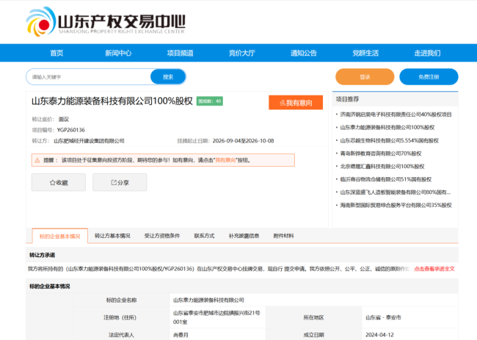This screenshot has width=477, height=340.
Task: Switch to the 受让方资格条件 tab
Action: pos(162,236)
